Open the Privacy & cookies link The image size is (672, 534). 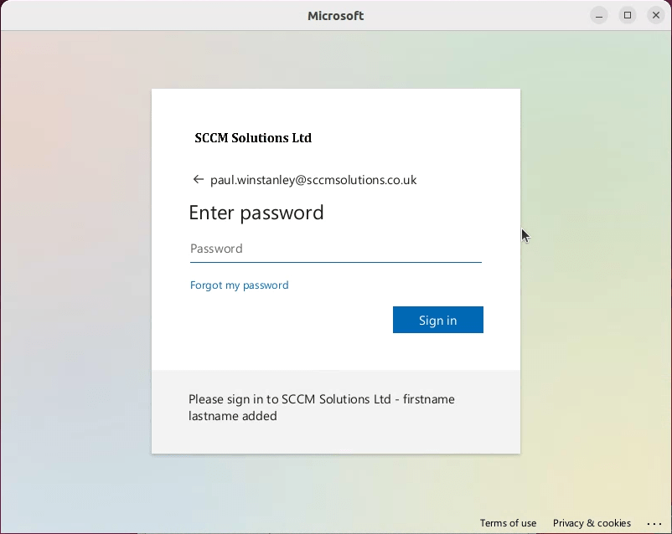592,523
